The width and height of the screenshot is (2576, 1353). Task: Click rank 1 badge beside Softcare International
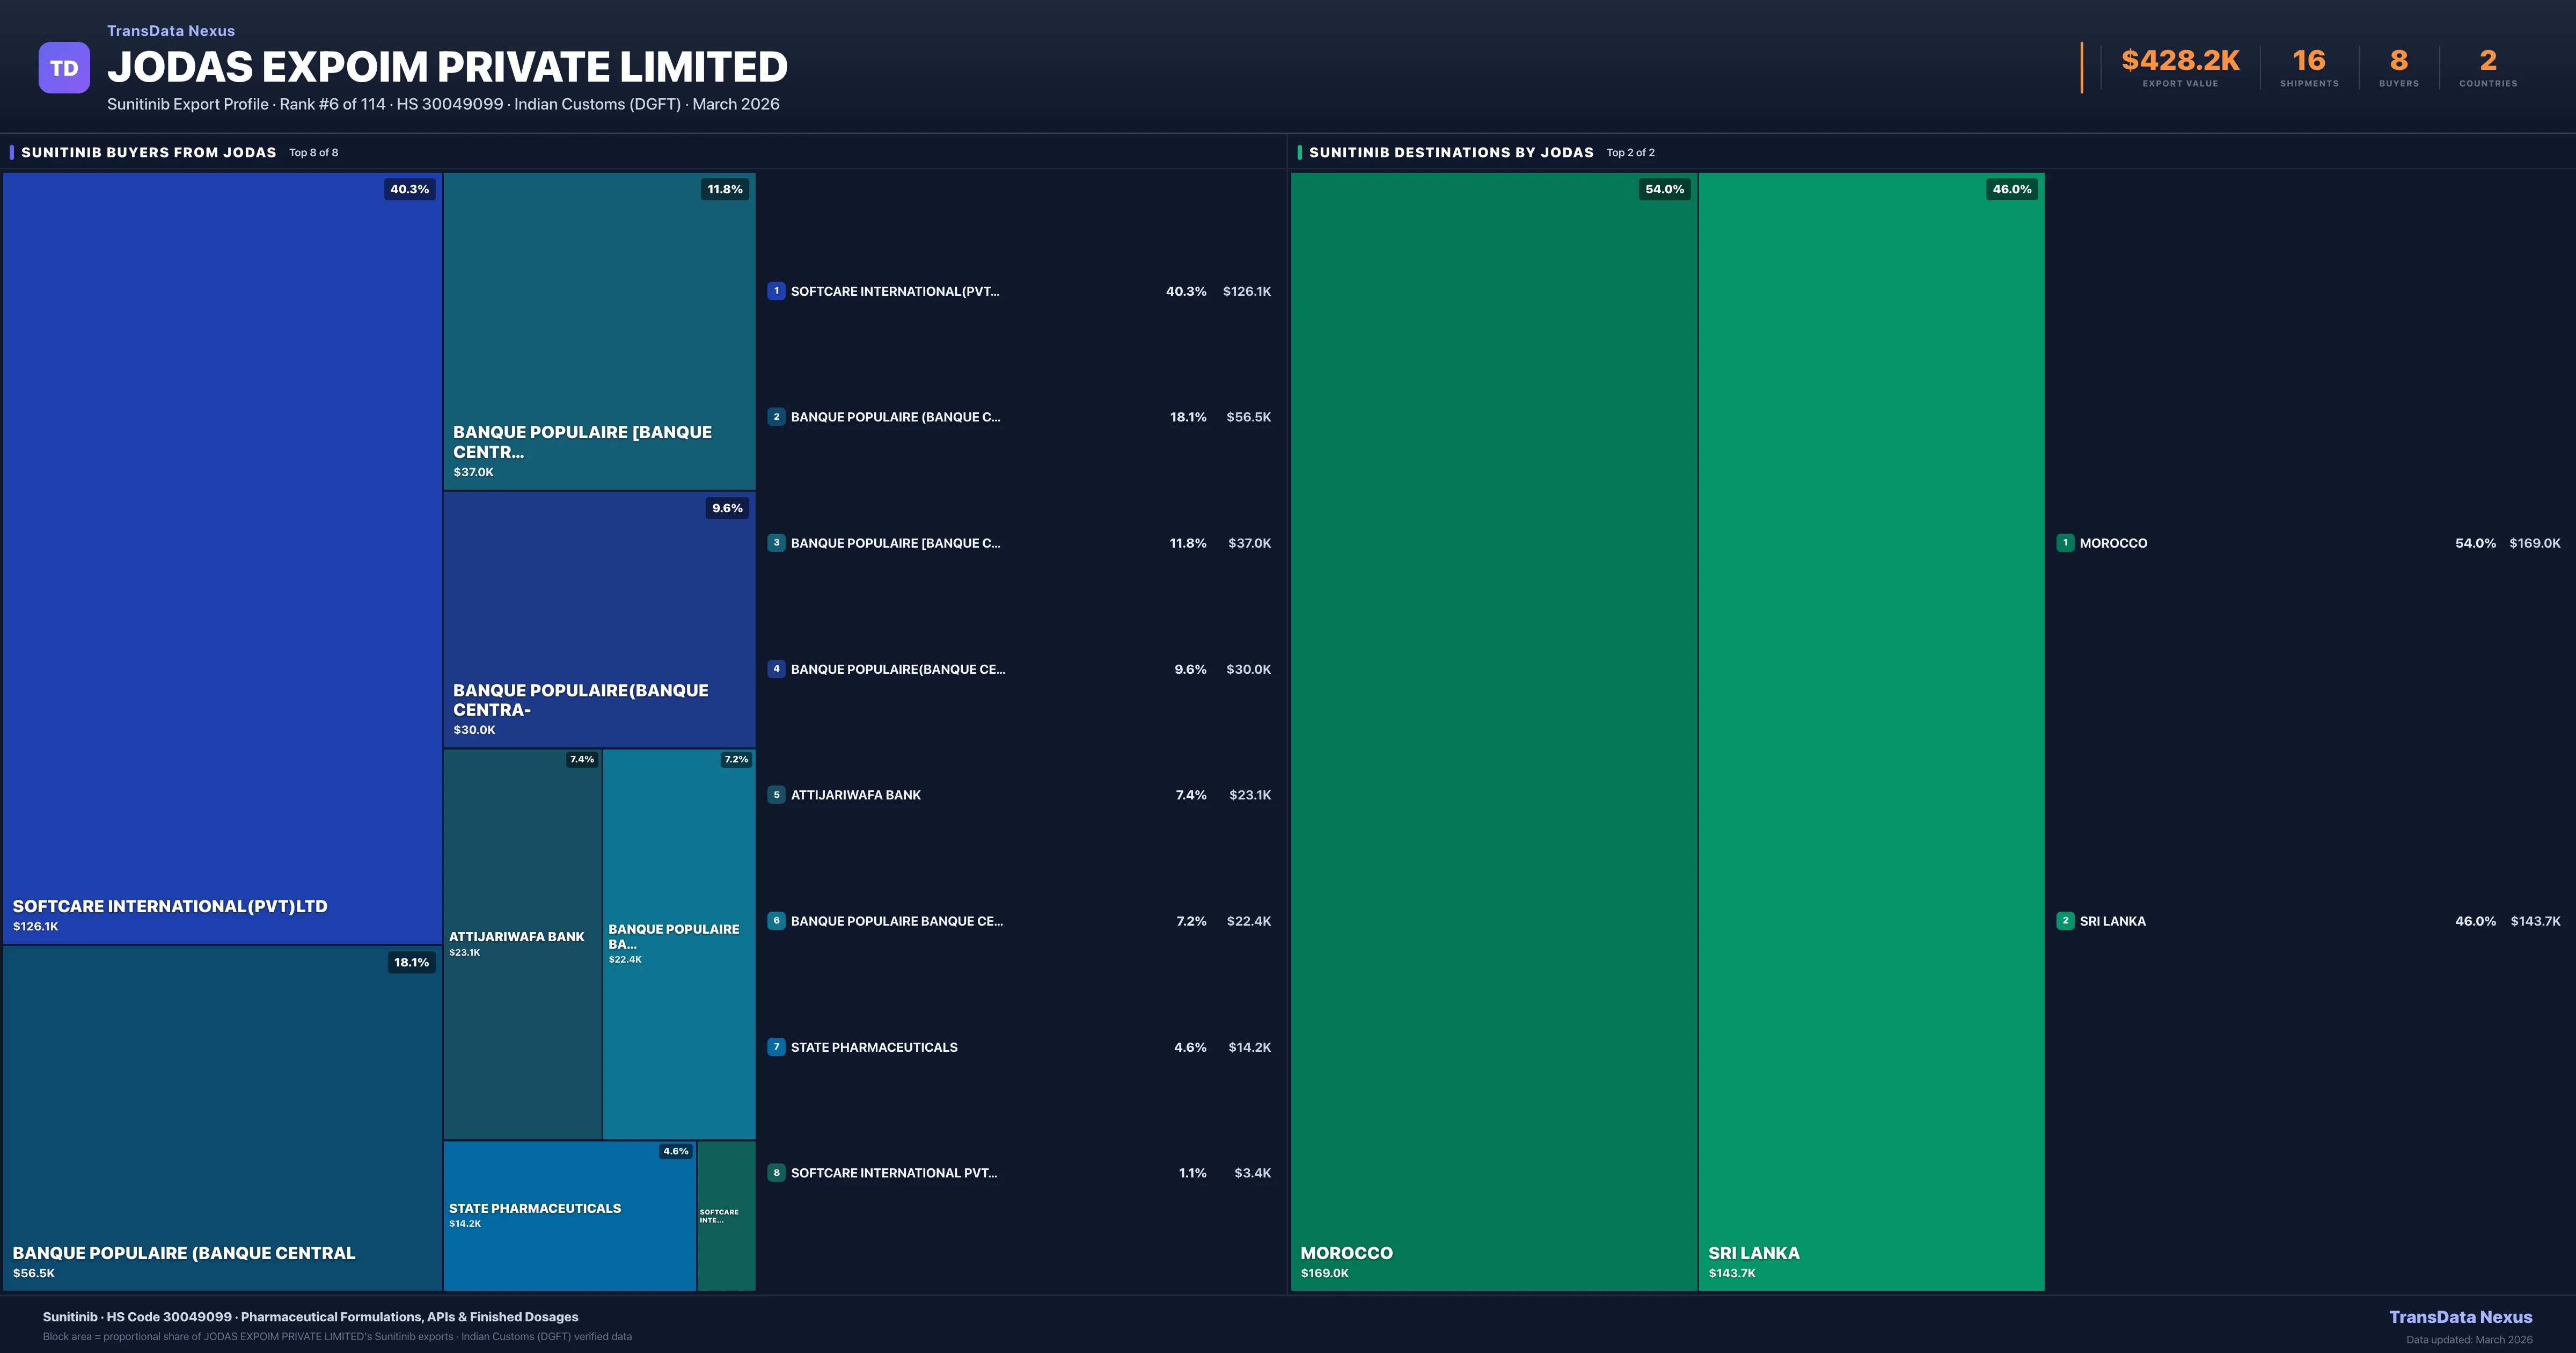pos(776,291)
